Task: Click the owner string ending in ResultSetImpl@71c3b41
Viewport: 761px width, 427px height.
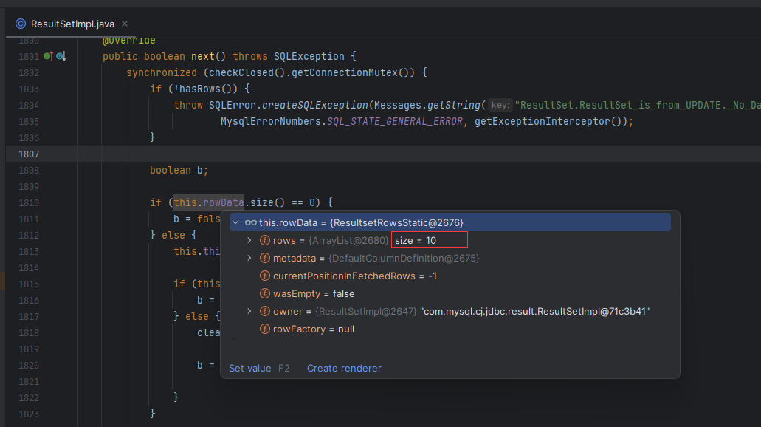Action: 535,311
